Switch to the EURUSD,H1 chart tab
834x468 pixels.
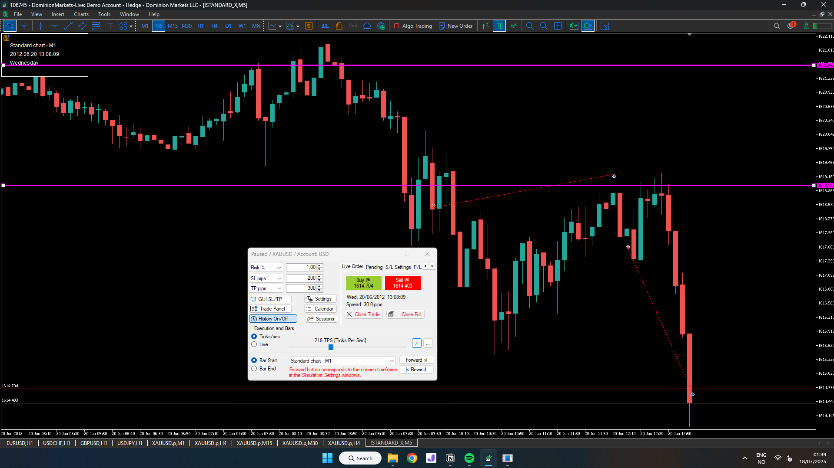tap(20, 443)
